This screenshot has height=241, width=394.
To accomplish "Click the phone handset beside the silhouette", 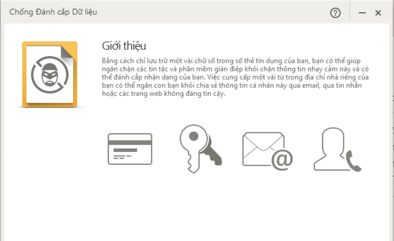I will pos(353,161).
